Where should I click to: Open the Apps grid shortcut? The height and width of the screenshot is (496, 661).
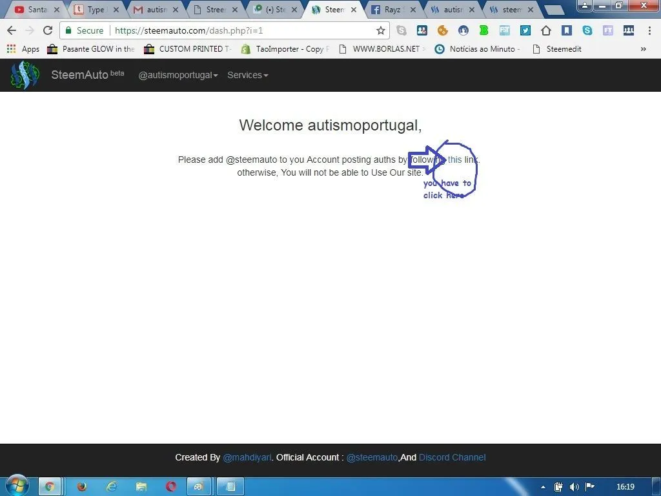[23, 49]
